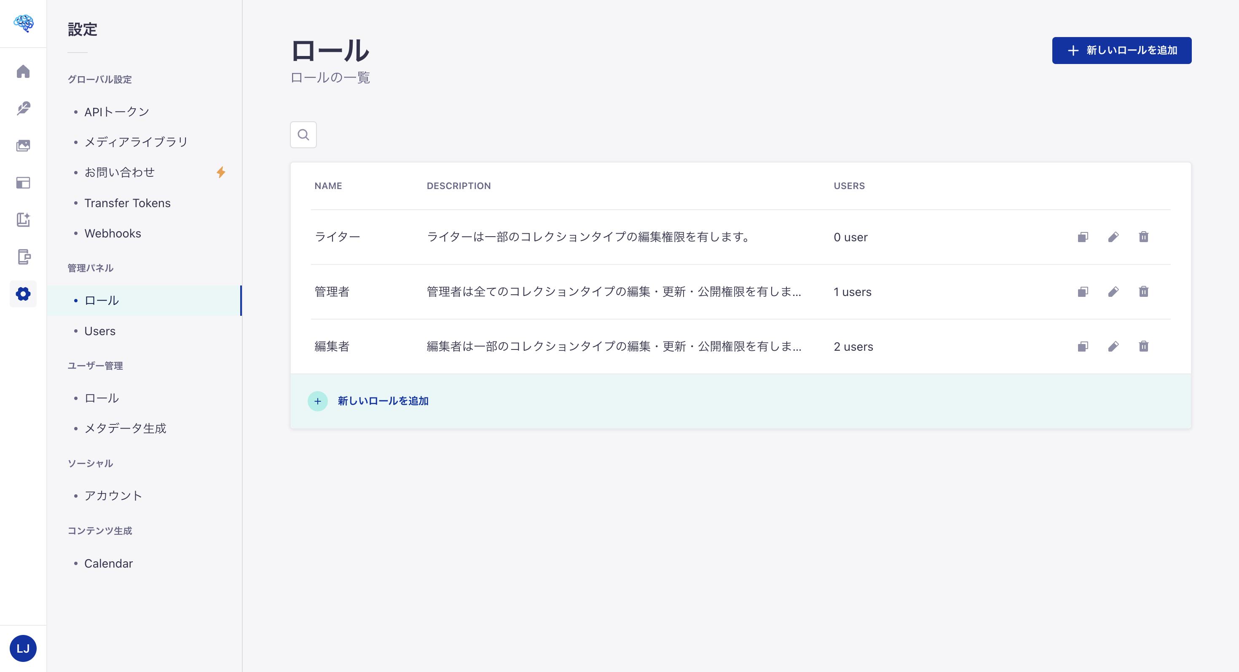Open the Content Manager feather icon
The height and width of the screenshot is (672, 1239).
pyautogui.click(x=23, y=108)
